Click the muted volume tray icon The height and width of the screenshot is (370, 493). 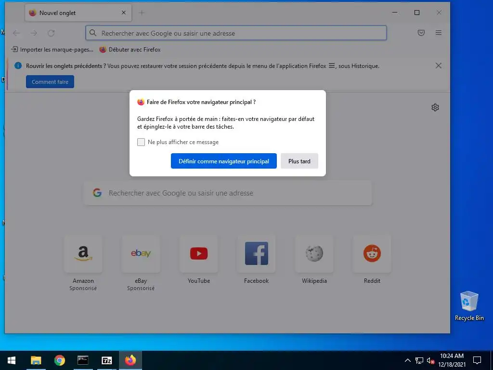click(430, 360)
